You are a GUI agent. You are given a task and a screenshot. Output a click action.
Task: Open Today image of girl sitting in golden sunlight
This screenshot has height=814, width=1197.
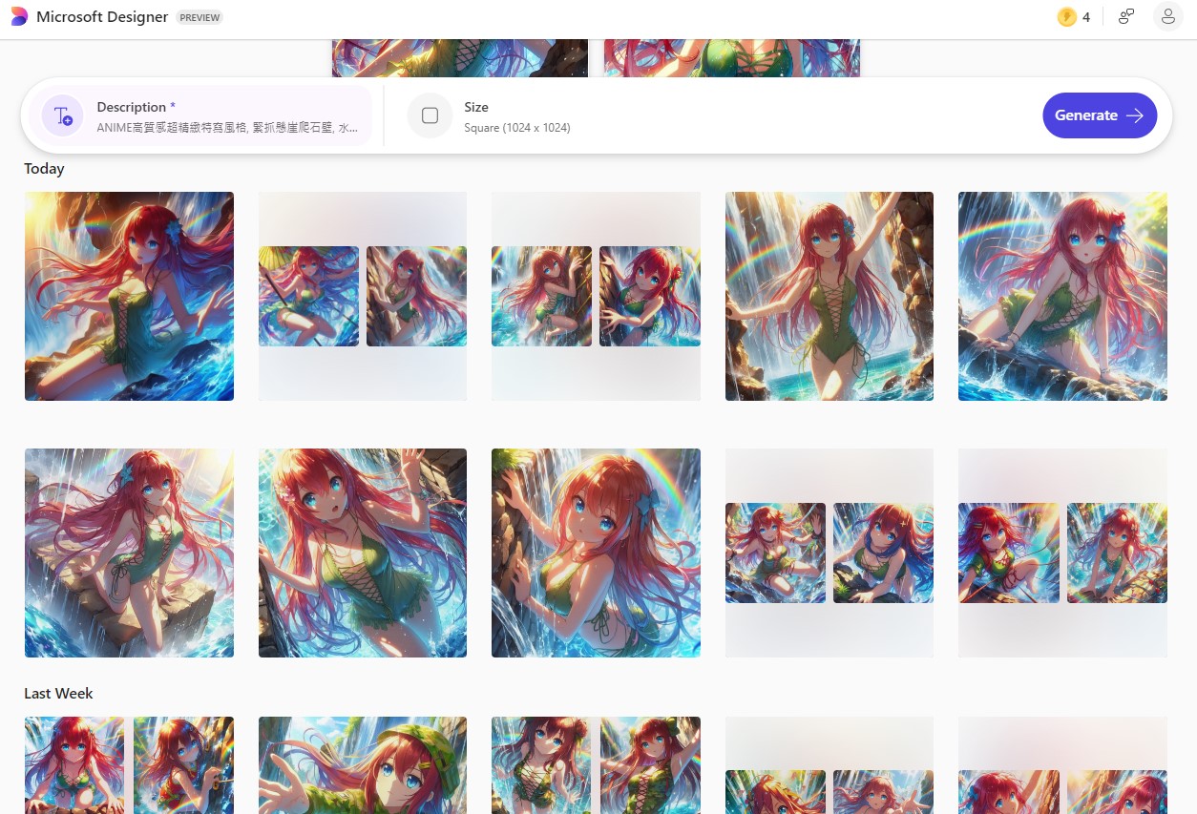coord(129,296)
